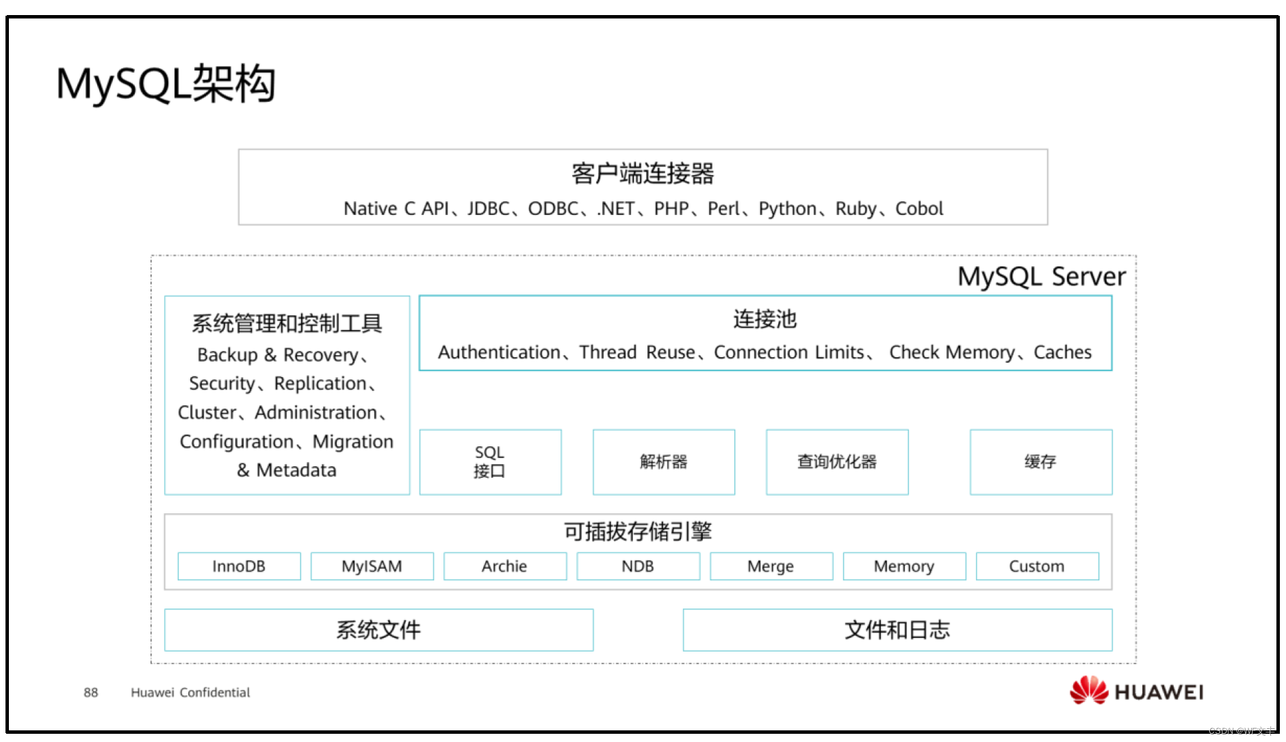Viewport: 1286px width, 742px height.
Task: Select the Memory engine box
Action: pos(904,566)
